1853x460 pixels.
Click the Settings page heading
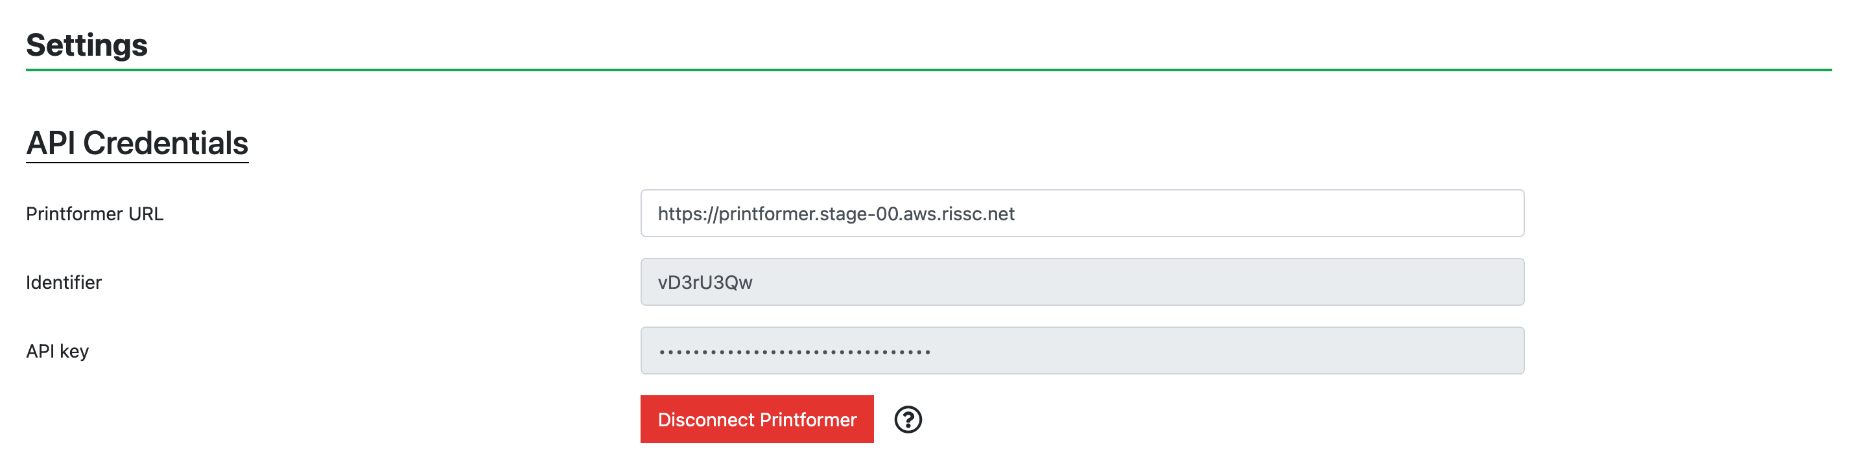[87, 45]
